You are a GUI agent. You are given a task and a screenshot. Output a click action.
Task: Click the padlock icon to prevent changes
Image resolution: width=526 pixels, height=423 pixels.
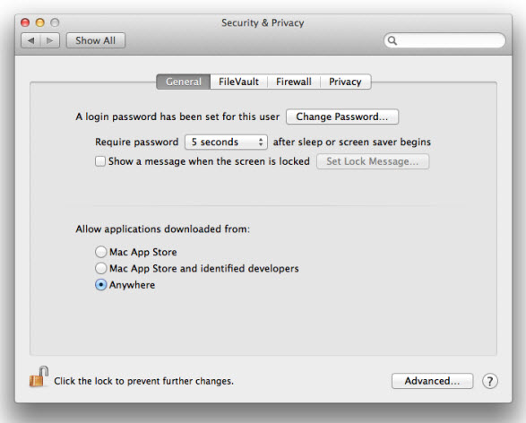coord(39,376)
